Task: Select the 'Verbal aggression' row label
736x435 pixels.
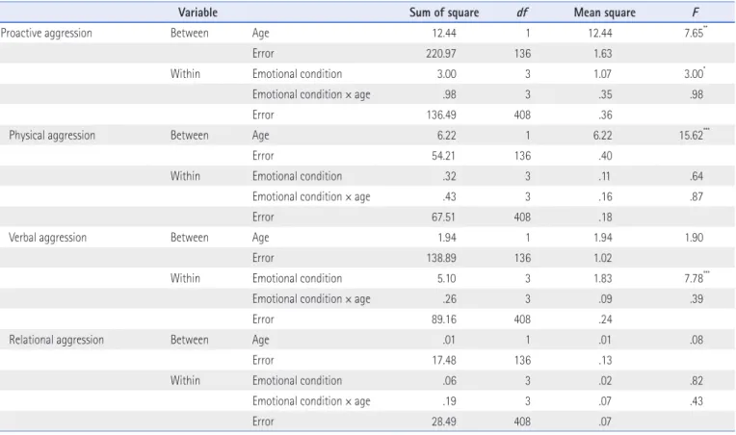Action: click(47, 238)
